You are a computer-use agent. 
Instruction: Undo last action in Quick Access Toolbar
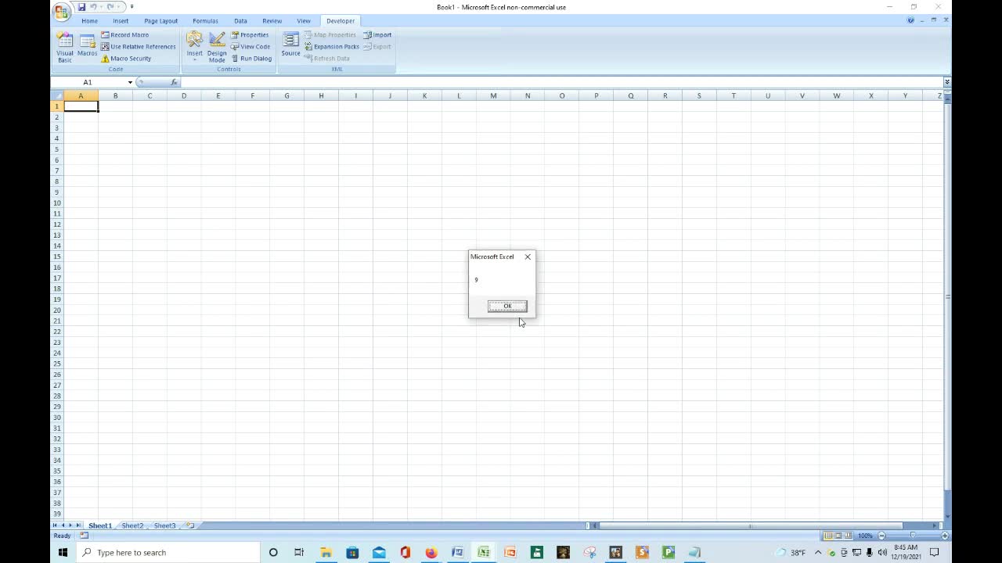point(93,7)
